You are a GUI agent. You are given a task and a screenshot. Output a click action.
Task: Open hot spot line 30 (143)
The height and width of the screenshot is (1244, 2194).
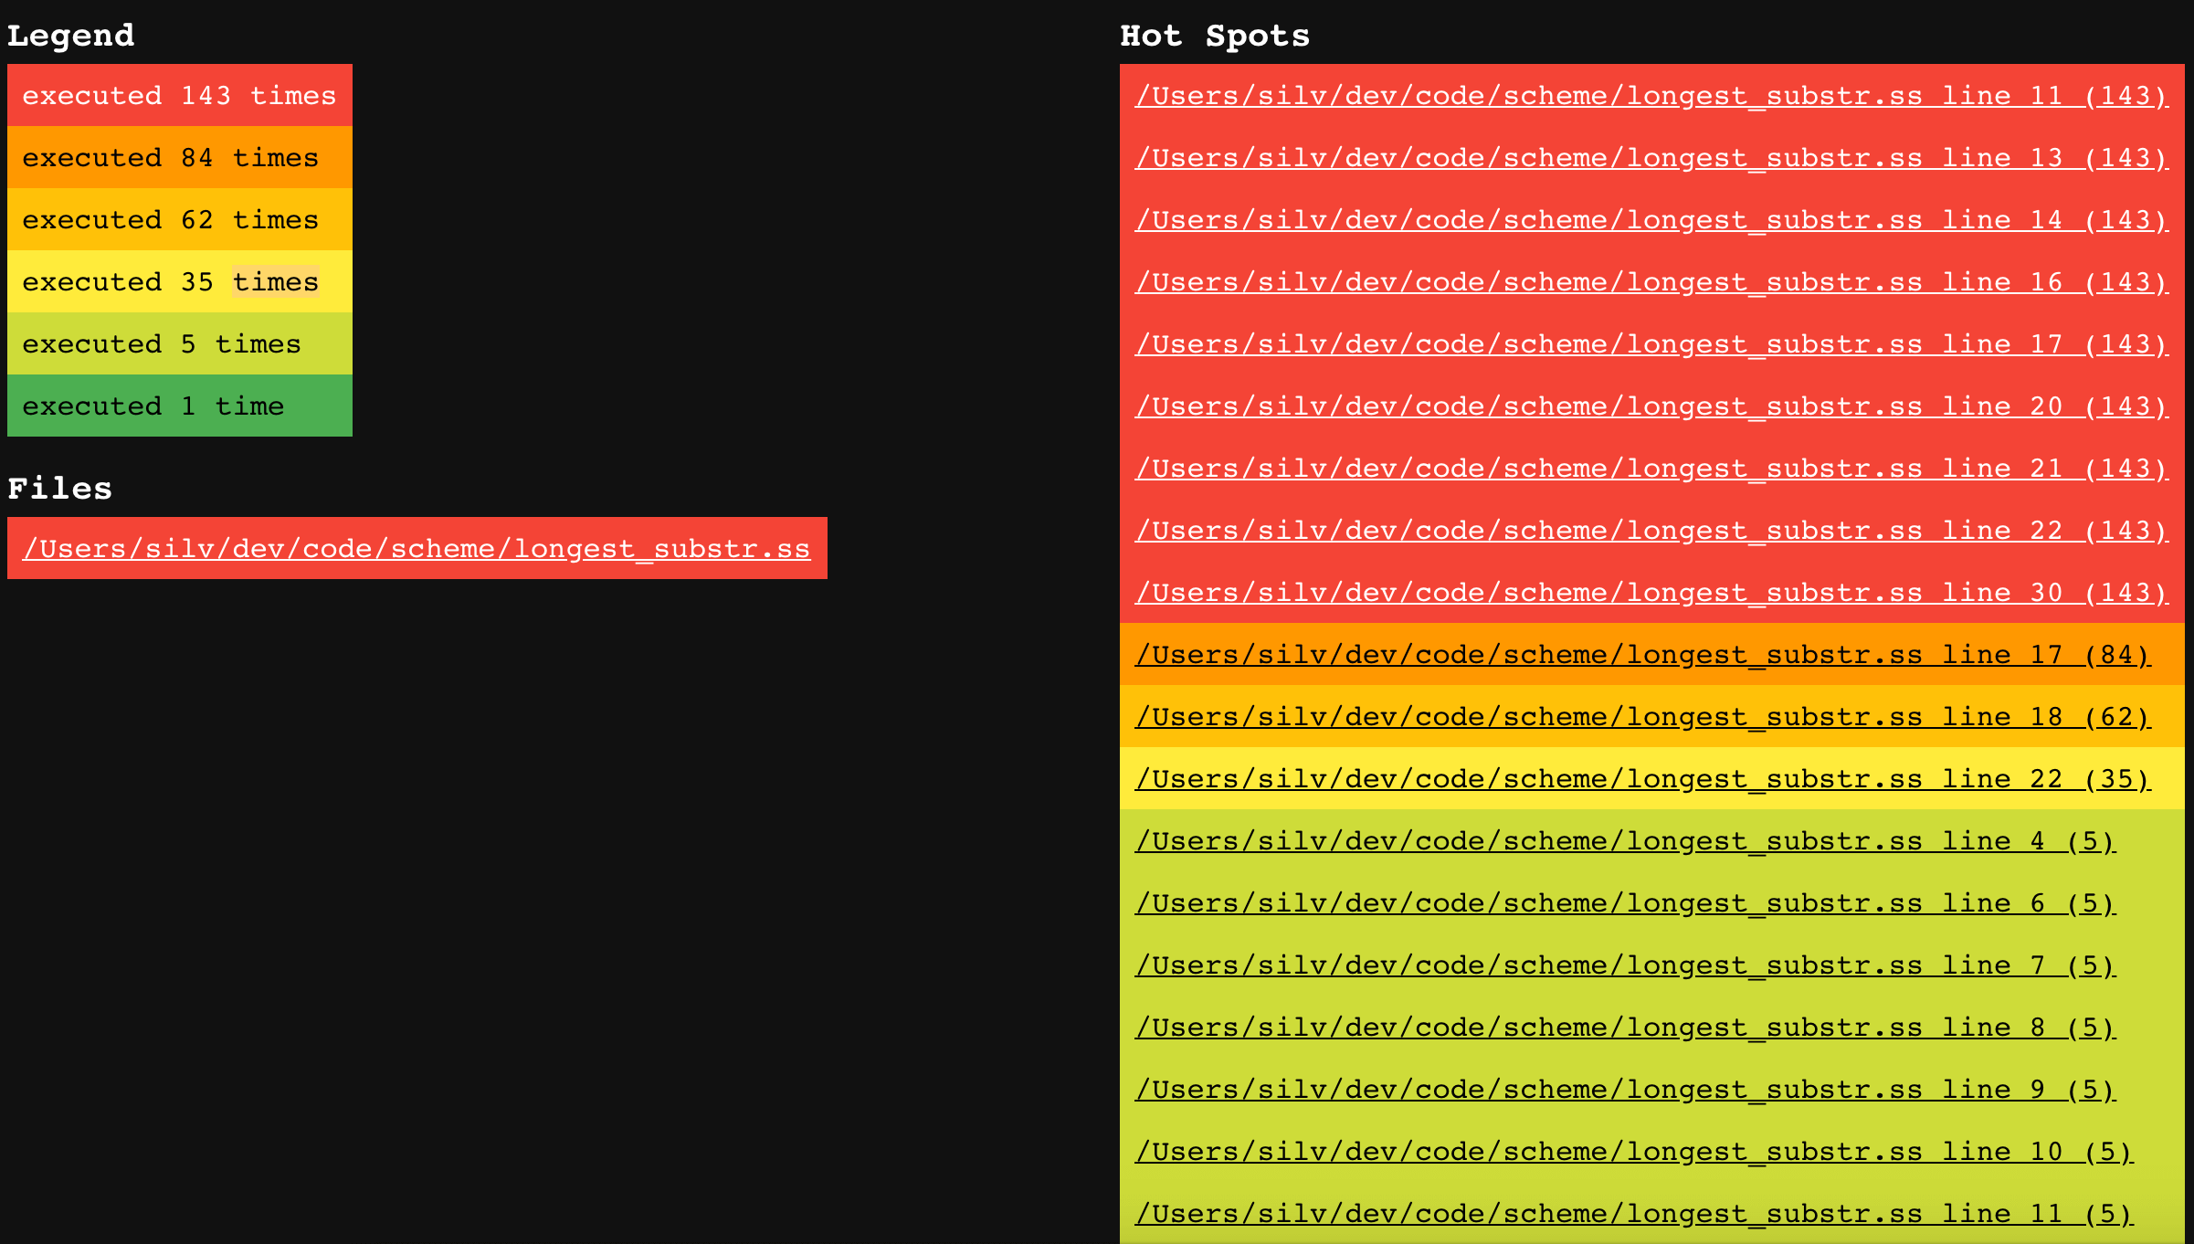click(x=1651, y=592)
